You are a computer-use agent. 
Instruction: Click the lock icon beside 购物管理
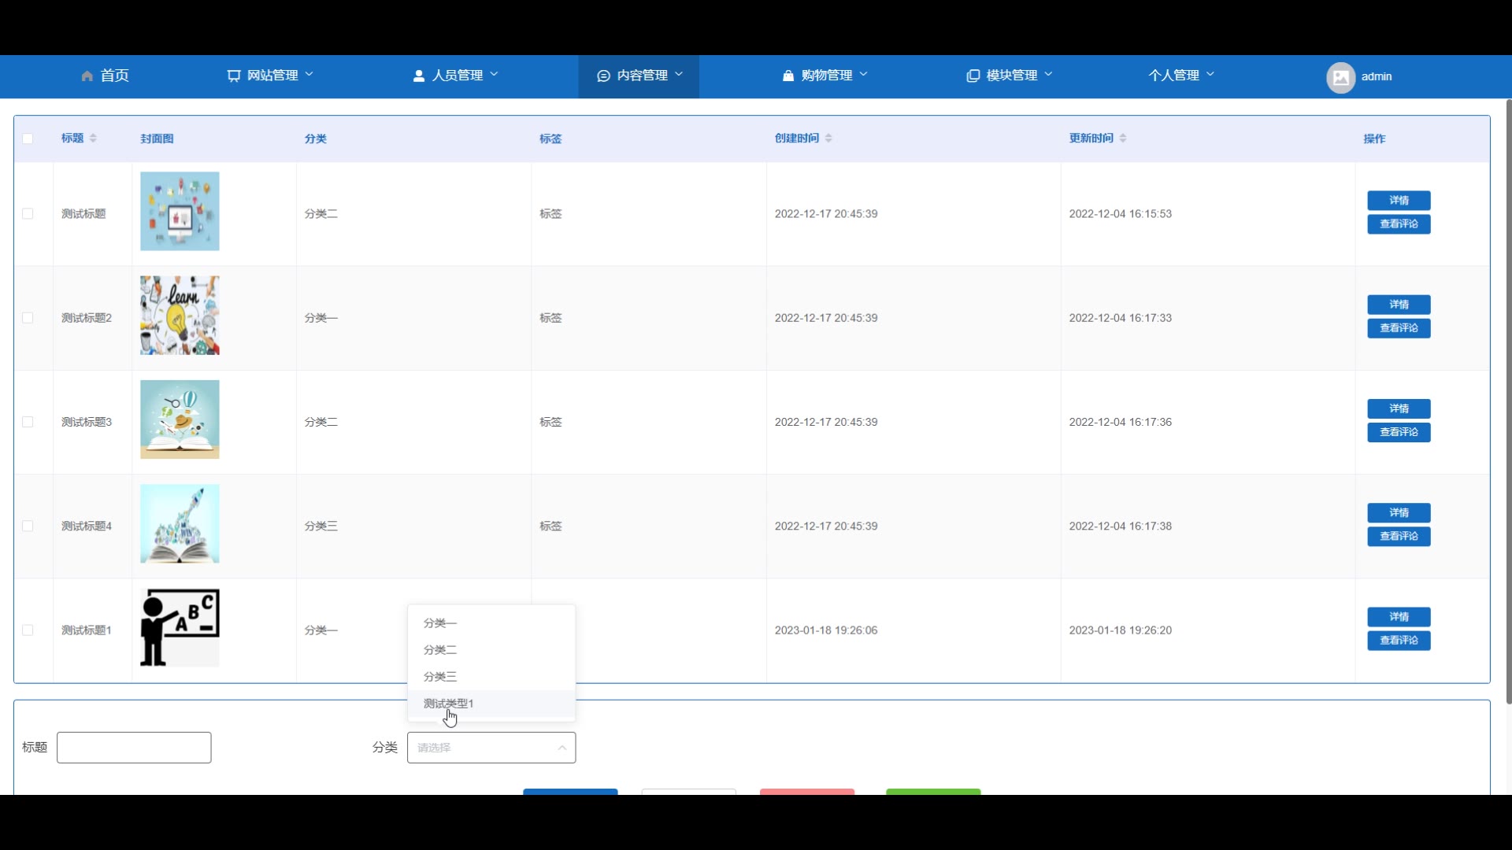pyautogui.click(x=788, y=76)
